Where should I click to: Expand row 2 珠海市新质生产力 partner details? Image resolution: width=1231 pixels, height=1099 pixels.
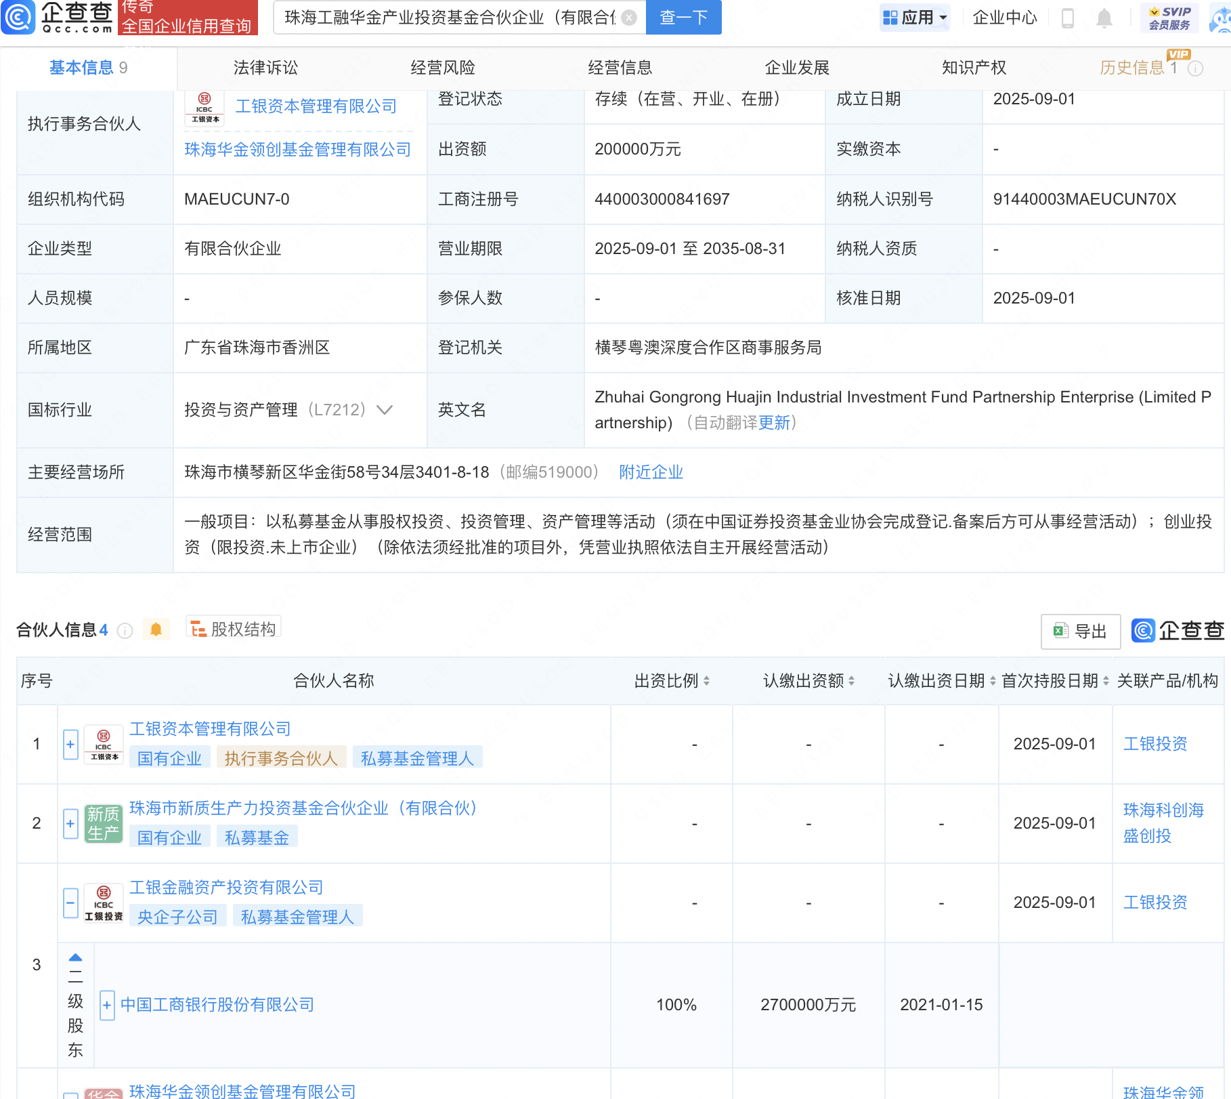(70, 823)
